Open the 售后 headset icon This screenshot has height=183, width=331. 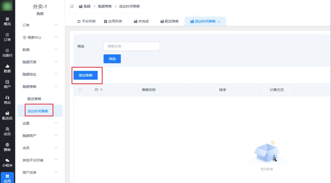(x=7, y=100)
